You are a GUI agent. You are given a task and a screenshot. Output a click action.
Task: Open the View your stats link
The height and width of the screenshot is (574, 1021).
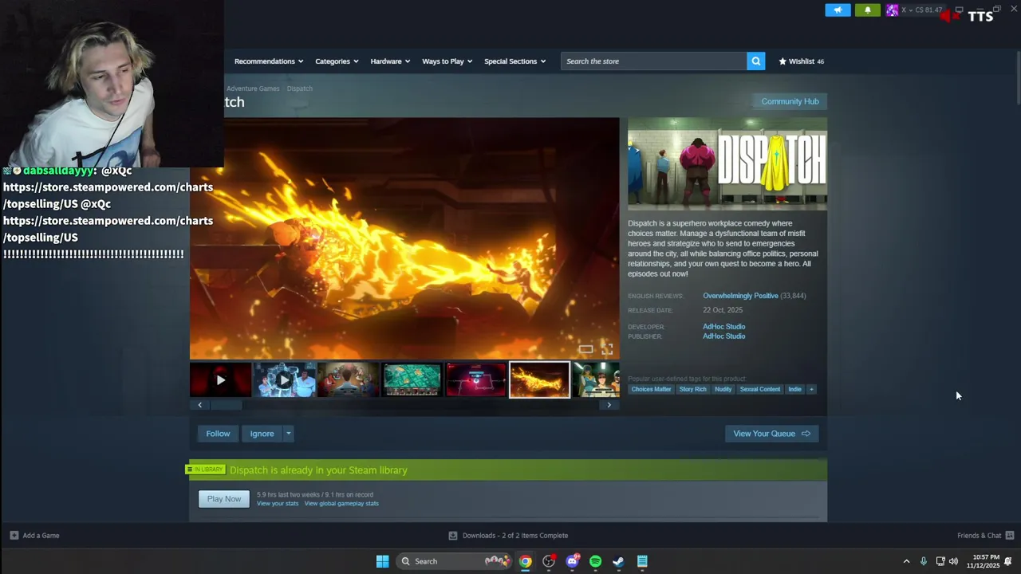pos(278,504)
